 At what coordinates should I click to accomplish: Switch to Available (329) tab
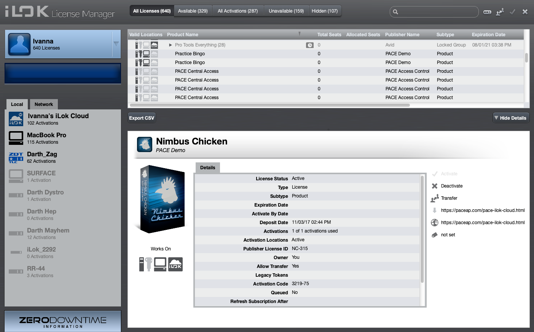193,11
